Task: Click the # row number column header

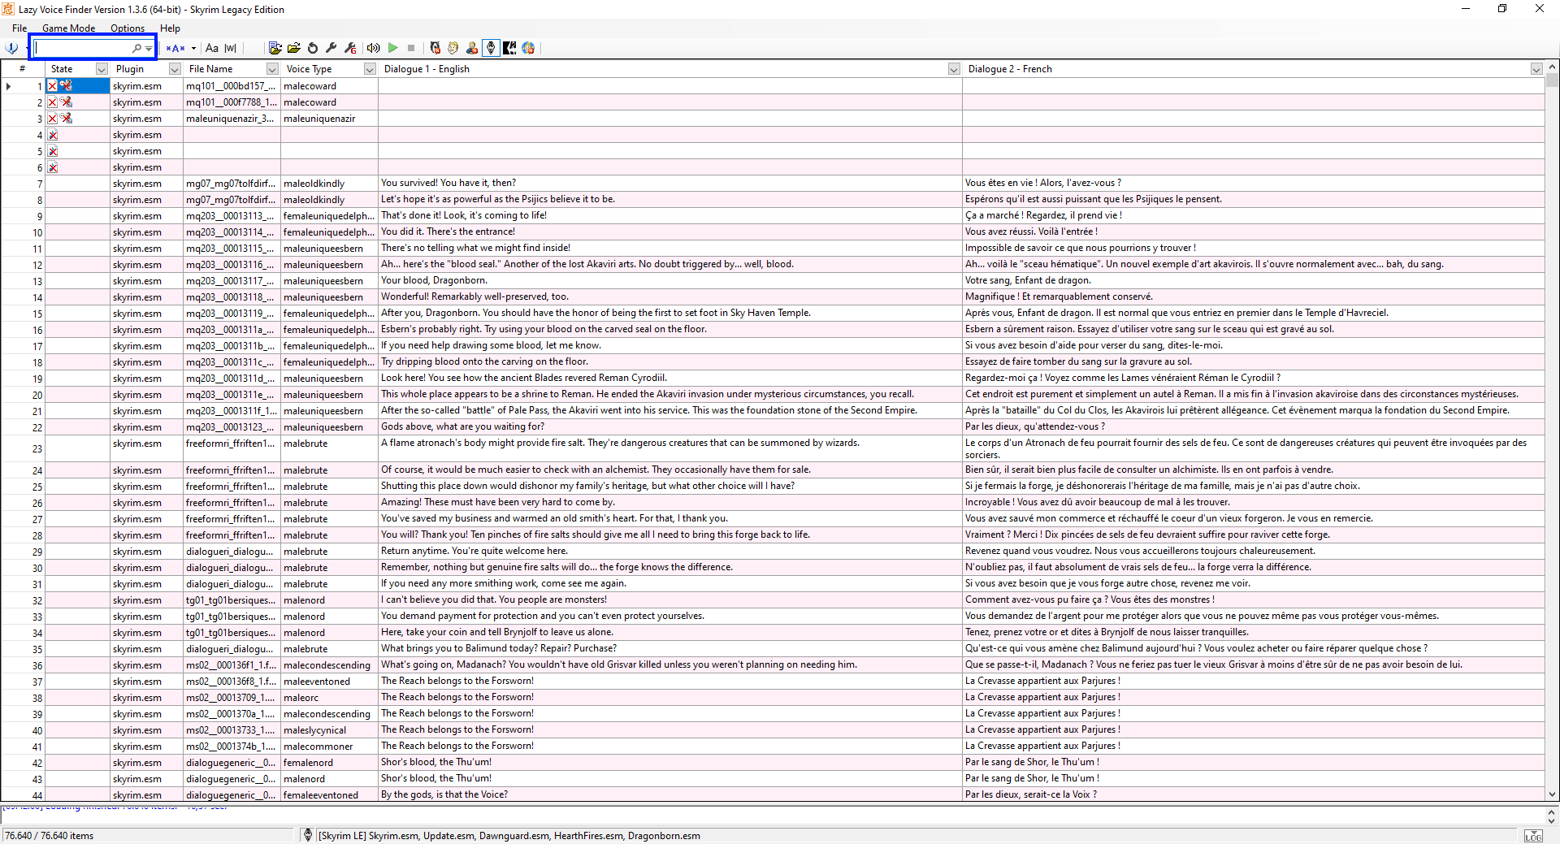Action: click(x=23, y=69)
